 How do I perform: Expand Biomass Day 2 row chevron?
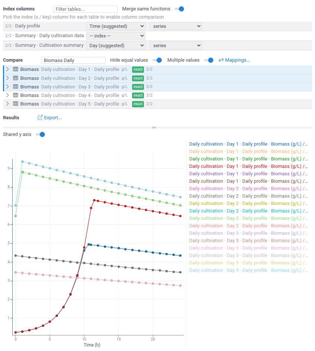[x=7, y=78]
